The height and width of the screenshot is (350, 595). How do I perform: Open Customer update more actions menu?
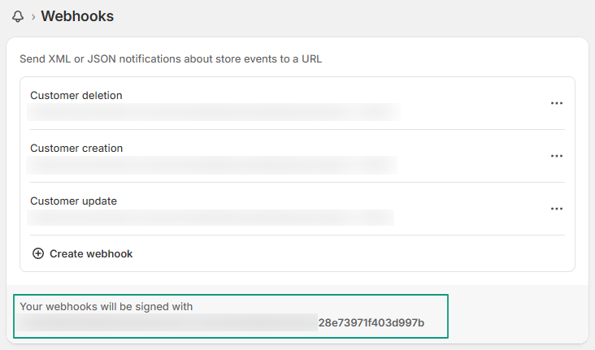click(x=557, y=209)
